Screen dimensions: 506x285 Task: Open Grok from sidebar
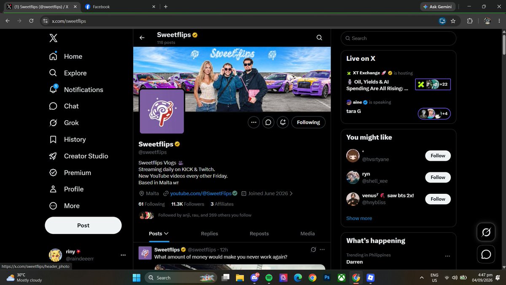[x=64, y=123]
